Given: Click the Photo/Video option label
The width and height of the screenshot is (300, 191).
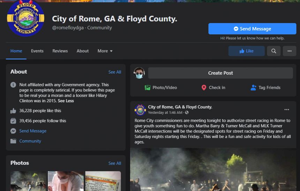Looking at the screenshot, I should tap(165, 88).
